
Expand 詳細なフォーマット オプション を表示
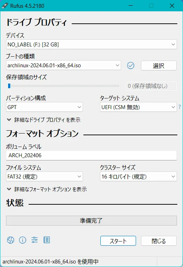(x=47, y=189)
